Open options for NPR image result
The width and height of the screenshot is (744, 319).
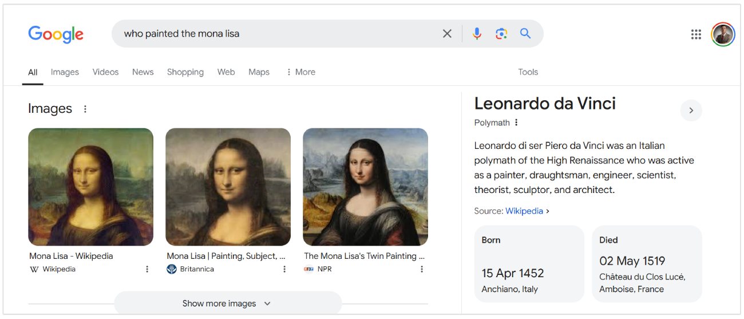tap(422, 269)
